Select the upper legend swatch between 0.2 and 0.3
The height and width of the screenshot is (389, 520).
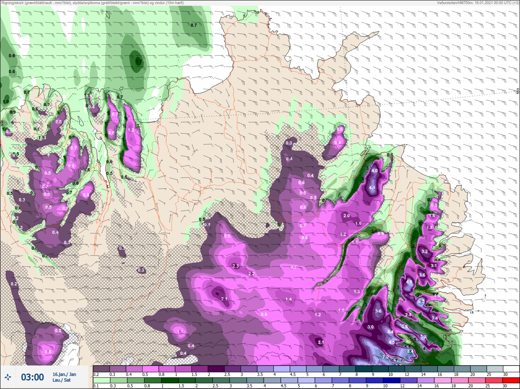pos(101,369)
